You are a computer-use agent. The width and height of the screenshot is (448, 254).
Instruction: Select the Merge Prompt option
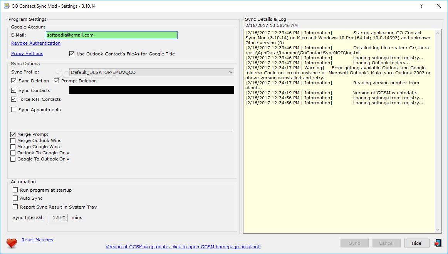coord(13,134)
